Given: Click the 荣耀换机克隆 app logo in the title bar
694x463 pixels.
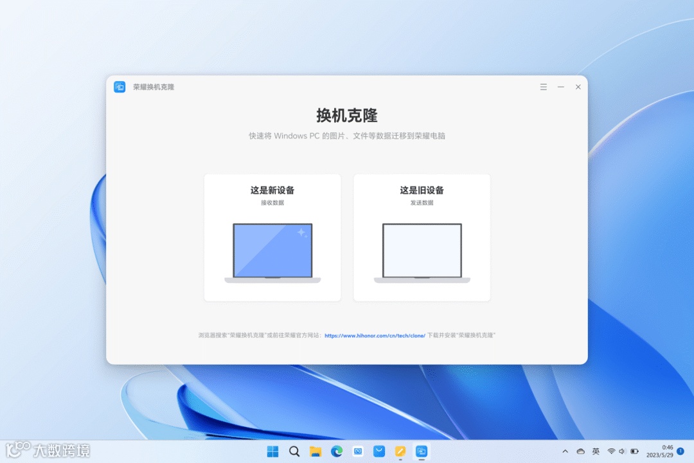Looking at the screenshot, I should (120, 87).
